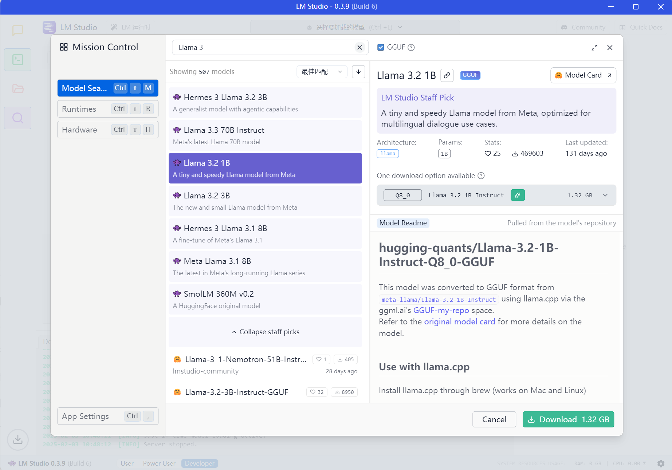This screenshot has width=672, height=470.
Task: Click the GGUF help question mark icon
Action: tap(411, 47)
